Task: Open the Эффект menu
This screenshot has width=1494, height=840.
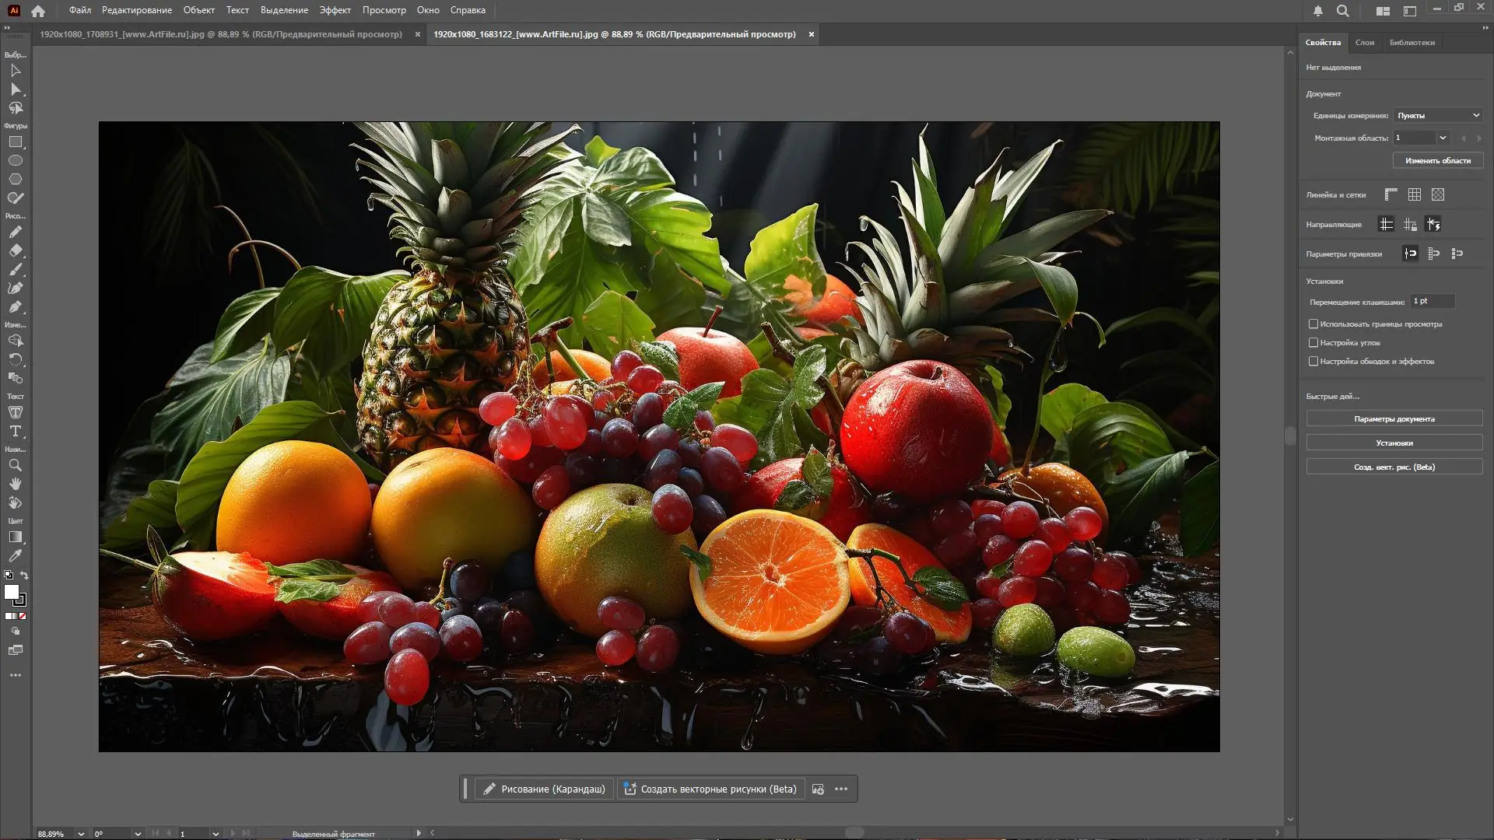Action: click(335, 10)
